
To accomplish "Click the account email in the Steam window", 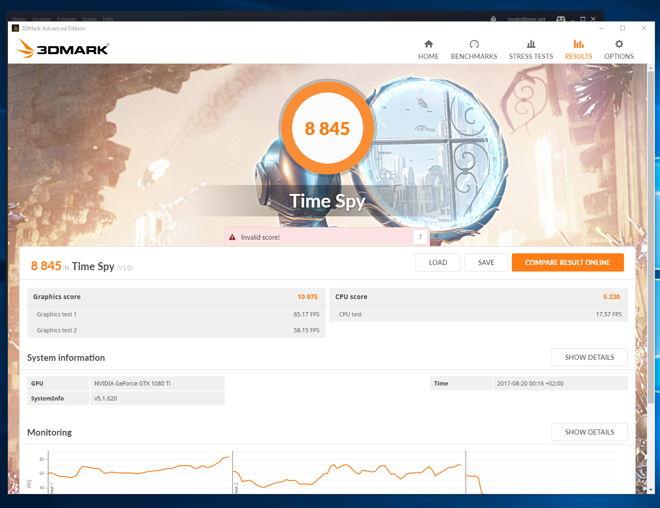I will click(526, 19).
